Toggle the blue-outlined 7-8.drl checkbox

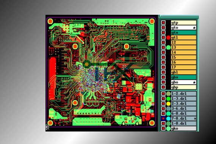point(163,119)
